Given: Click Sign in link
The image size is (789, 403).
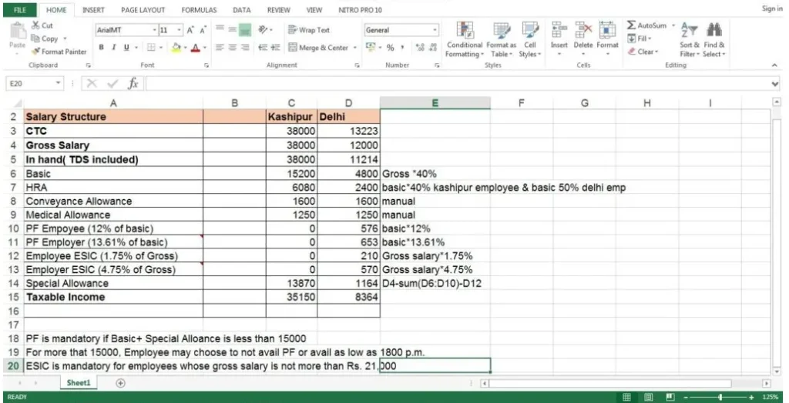Looking at the screenshot, I should pyautogui.click(x=772, y=8).
